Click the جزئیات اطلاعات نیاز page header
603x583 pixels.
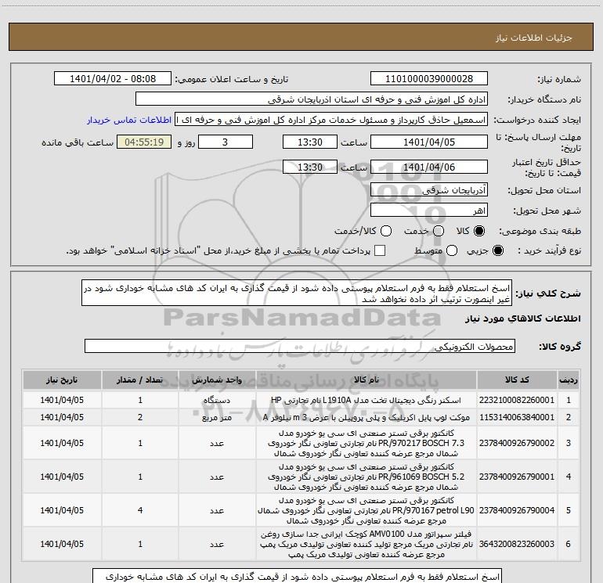[534, 38]
